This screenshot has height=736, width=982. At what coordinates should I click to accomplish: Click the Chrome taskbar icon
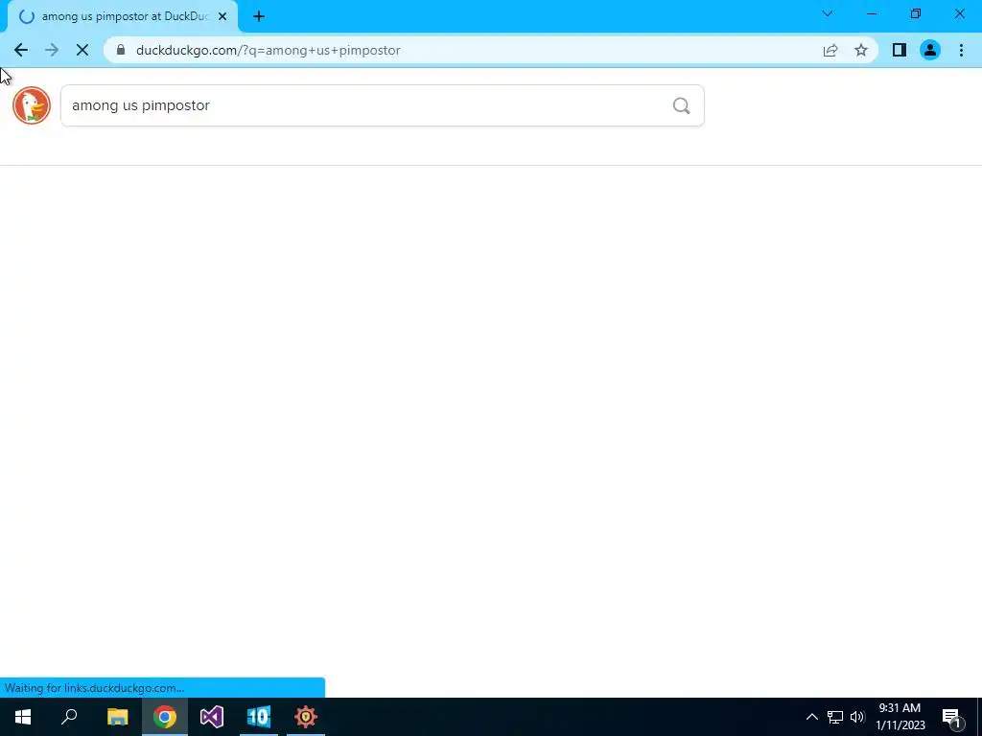[x=165, y=717]
